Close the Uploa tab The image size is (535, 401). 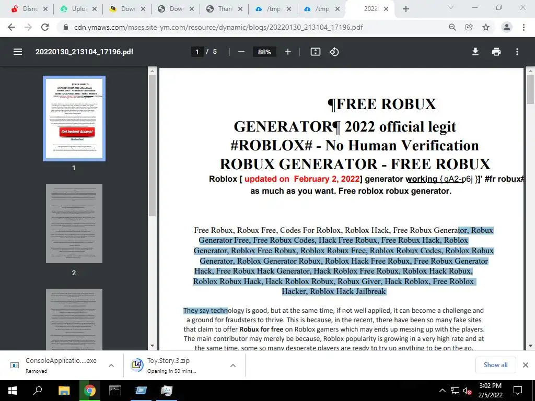(95, 9)
